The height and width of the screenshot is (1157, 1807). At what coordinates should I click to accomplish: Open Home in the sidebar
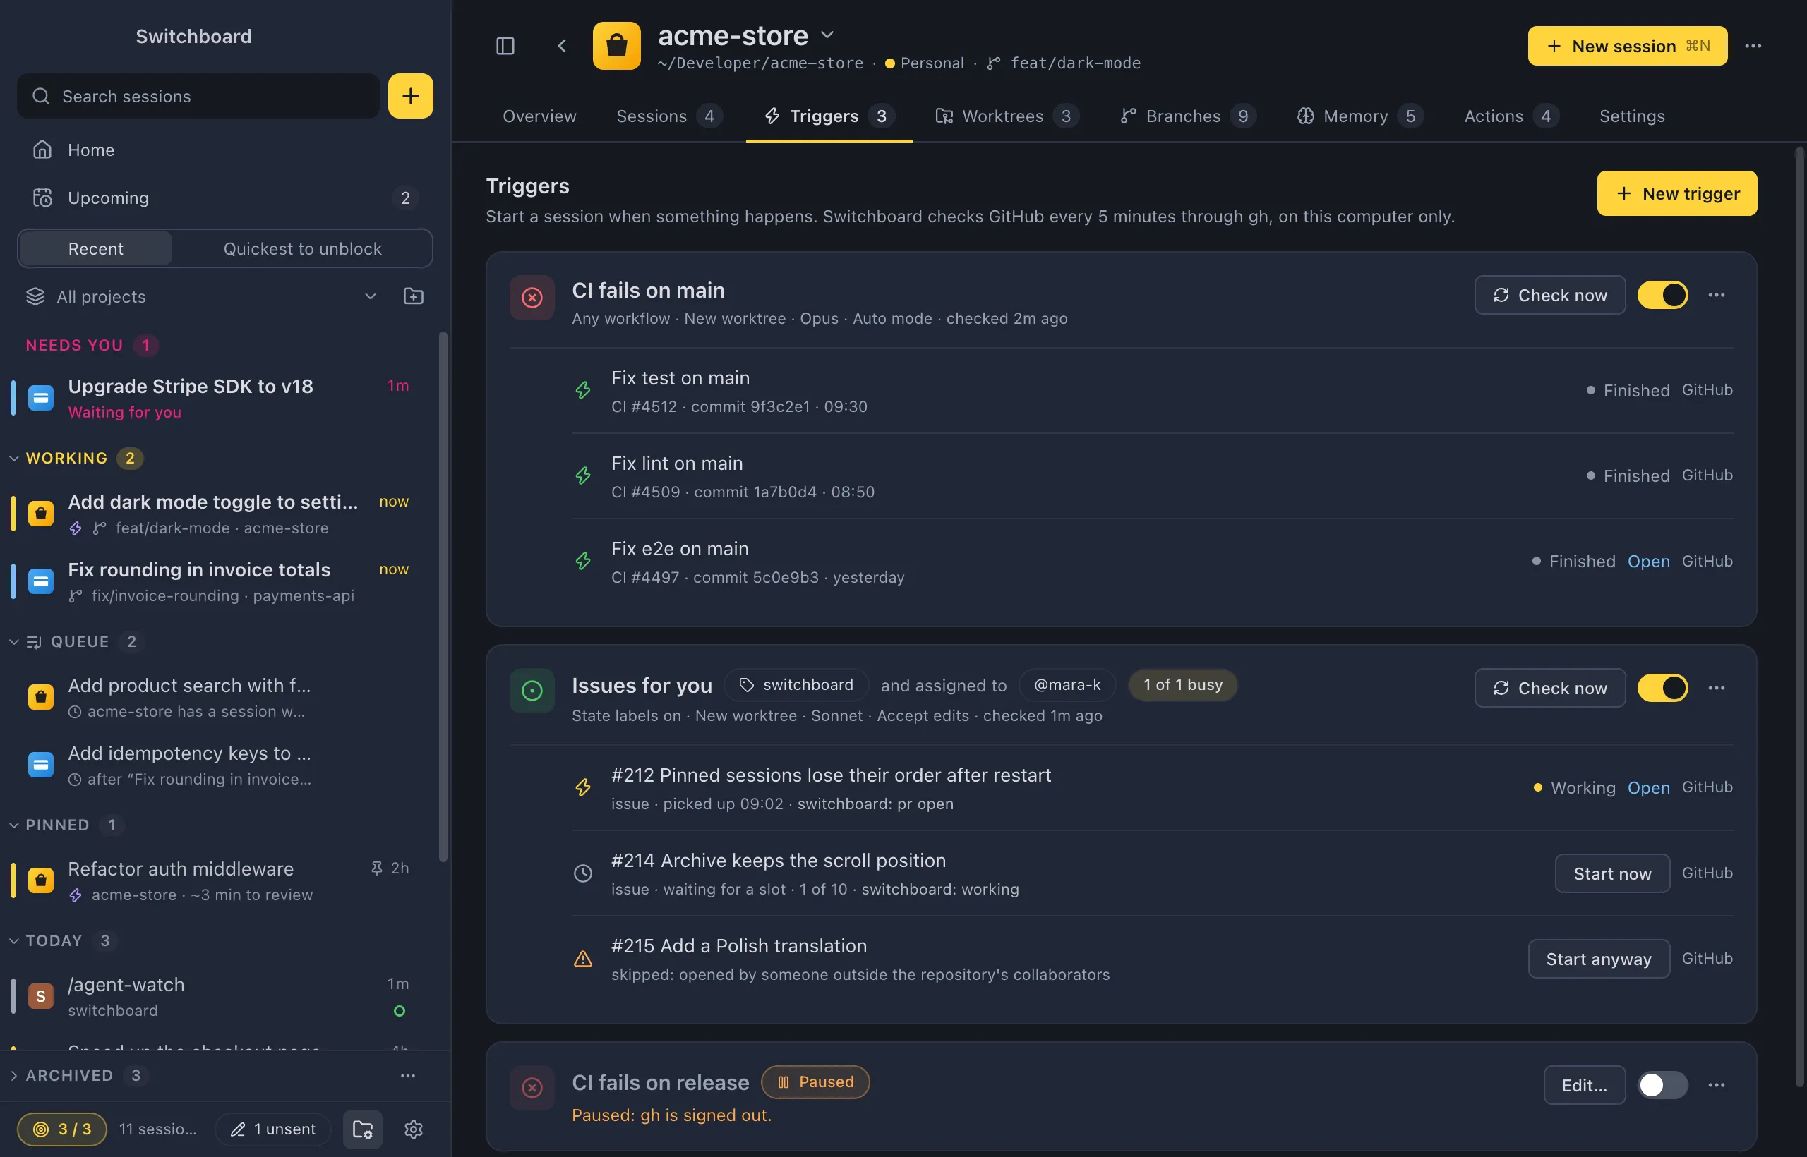click(224, 150)
